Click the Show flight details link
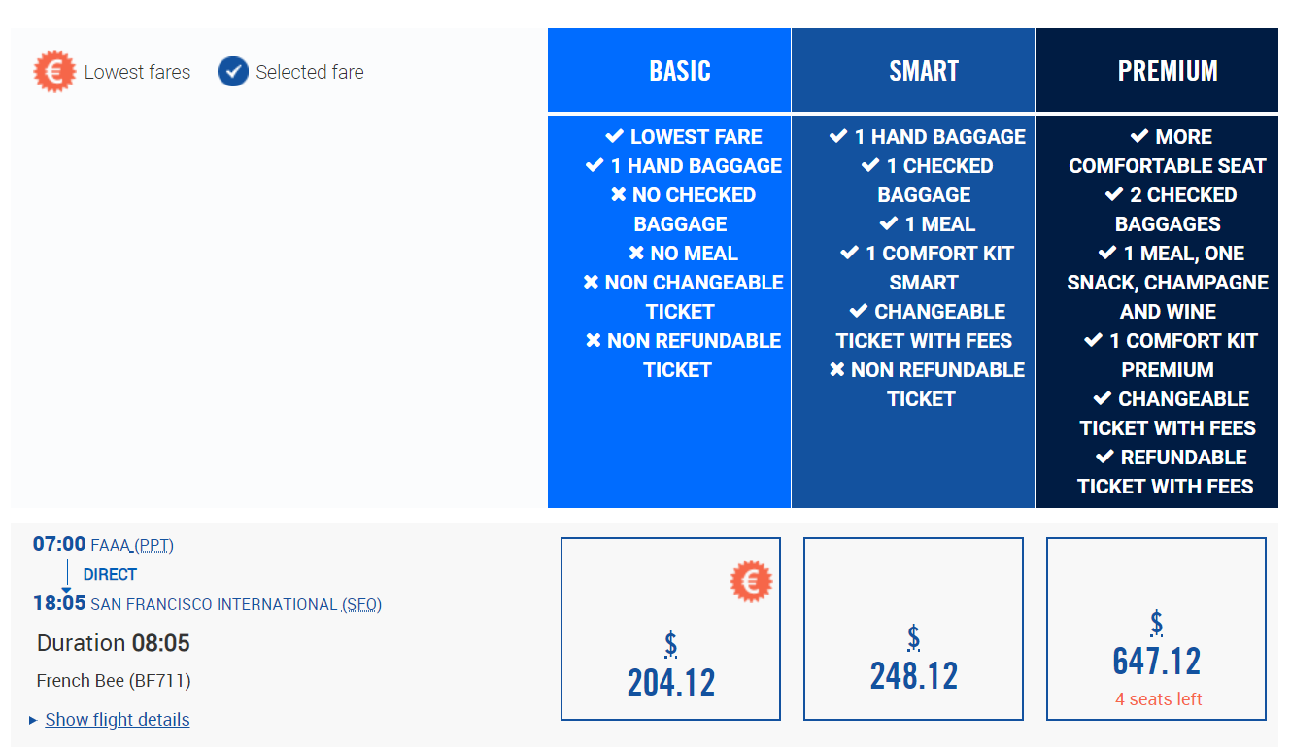1291x748 pixels. (118, 720)
